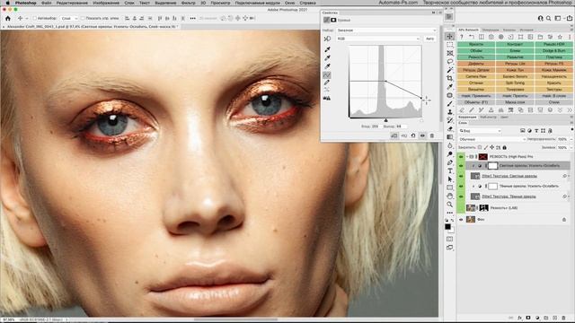Click the add layer mask icon below layers
Viewport: 575px width, 323px height.
(x=528, y=318)
